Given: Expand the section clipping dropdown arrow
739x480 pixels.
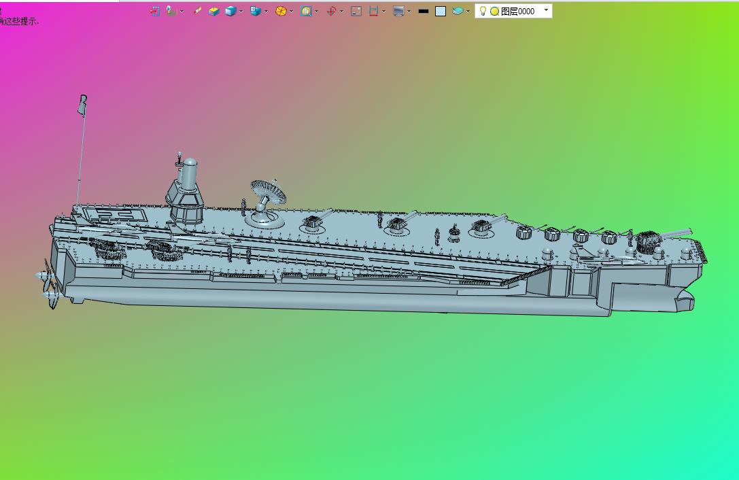Looking at the screenshot, I should point(384,12).
